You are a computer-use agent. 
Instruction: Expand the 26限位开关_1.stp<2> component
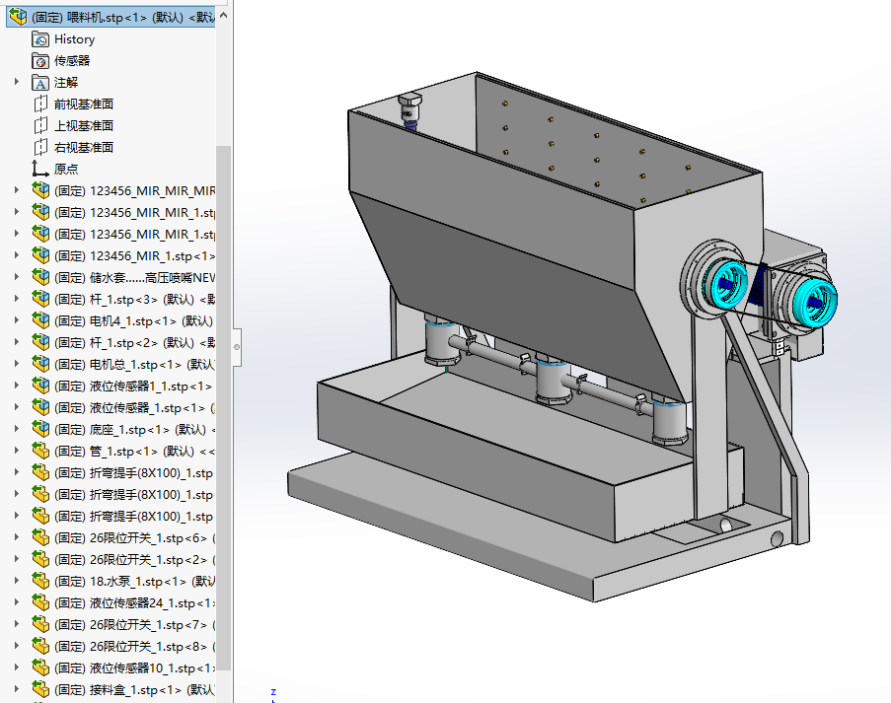point(17,559)
